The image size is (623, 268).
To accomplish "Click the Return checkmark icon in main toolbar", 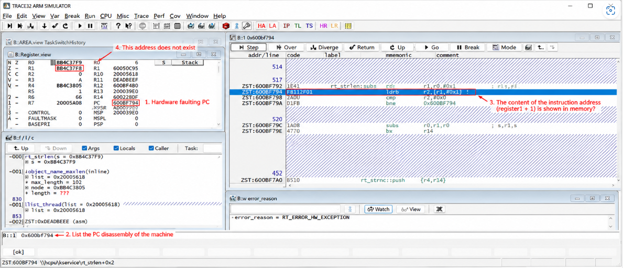I will pyautogui.click(x=55, y=26).
